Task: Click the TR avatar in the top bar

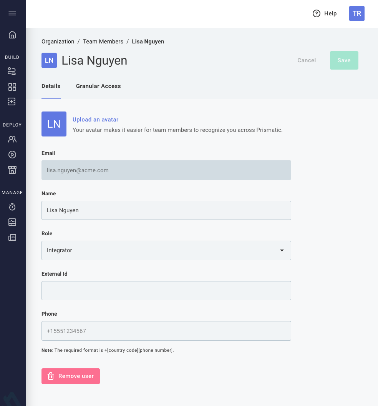Action: pos(356,13)
